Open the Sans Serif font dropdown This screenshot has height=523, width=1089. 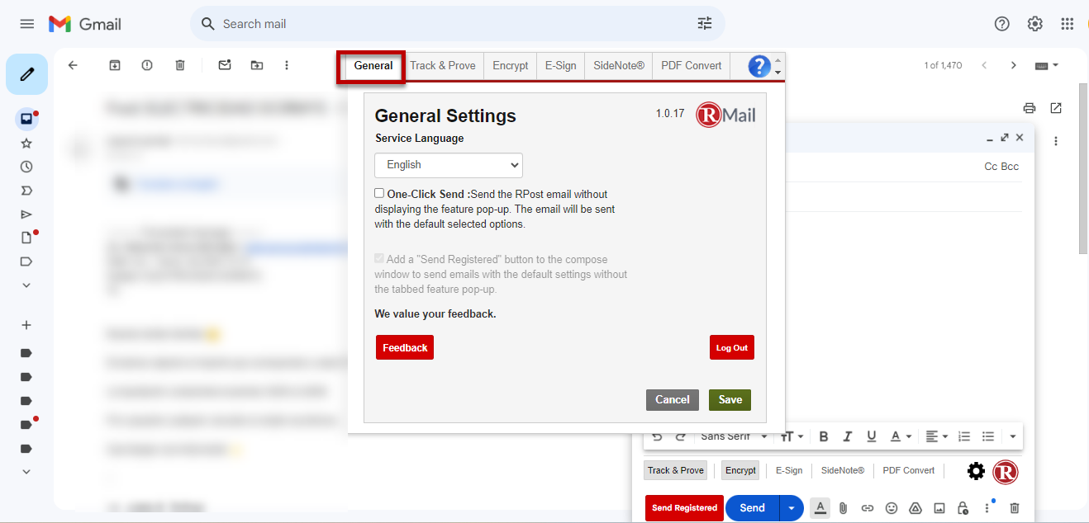(x=734, y=436)
